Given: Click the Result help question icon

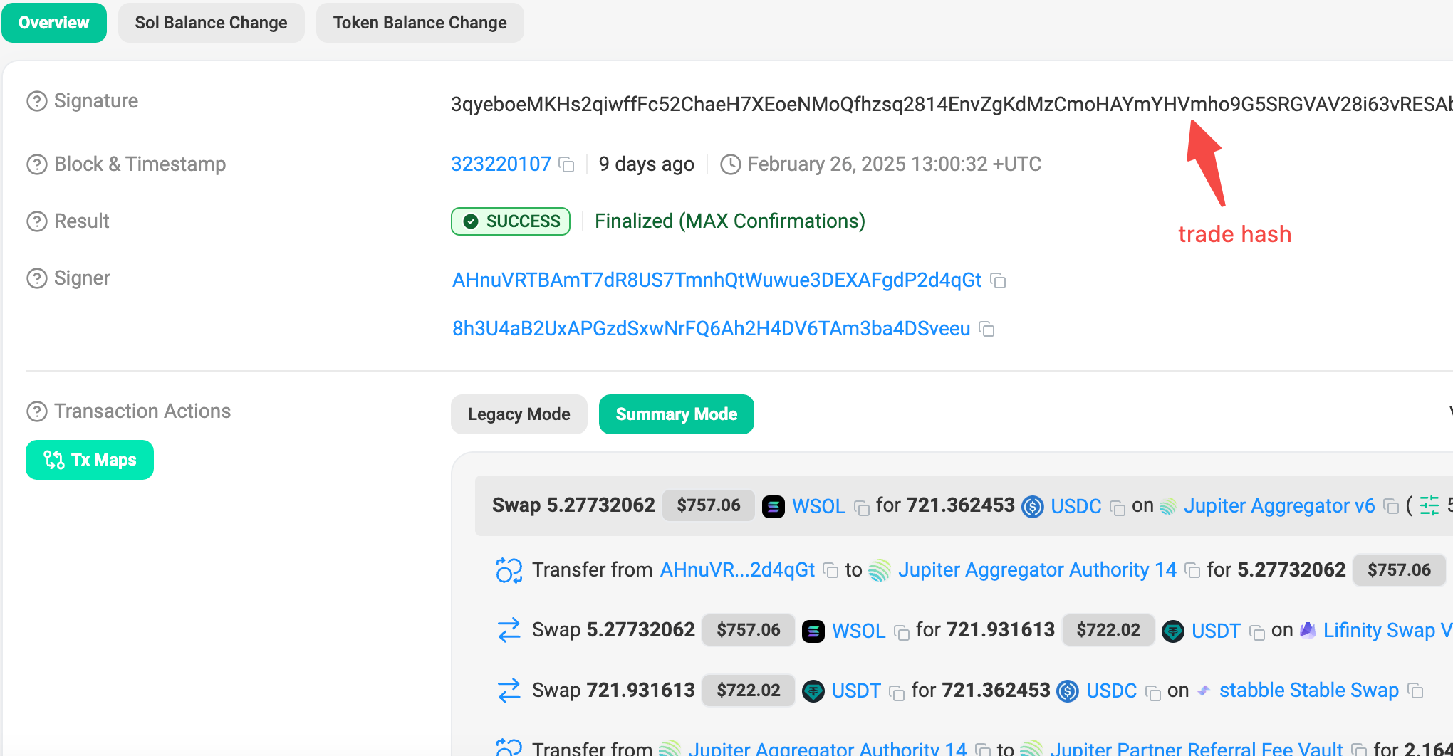Looking at the screenshot, I should click(36, 221).
